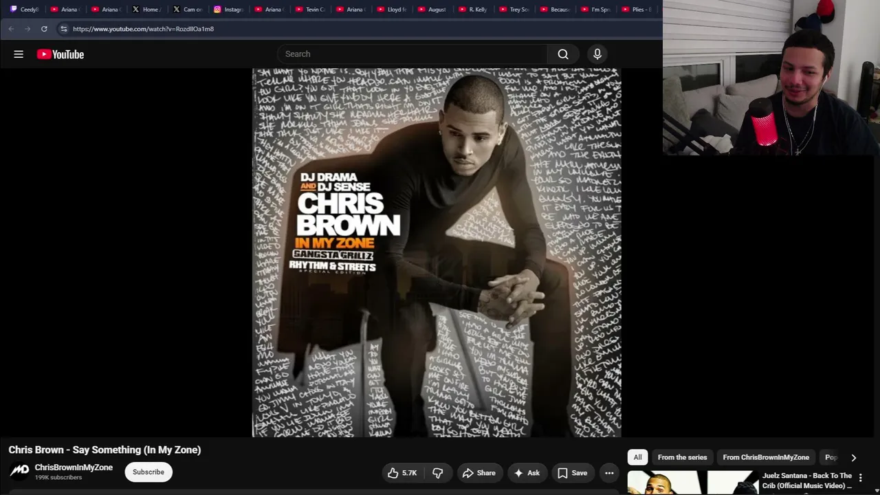This screenshot has width=880, height=495.
Task: Switch to the Lloyd browser tab
Action: (x=391, y=10)
